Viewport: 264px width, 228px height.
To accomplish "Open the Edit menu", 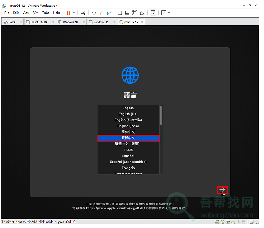I will pos(16,13).
